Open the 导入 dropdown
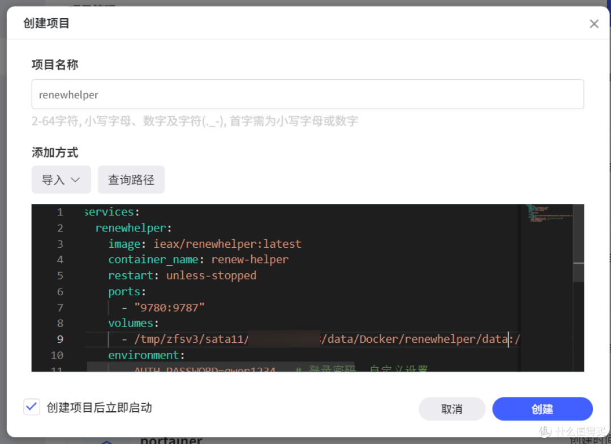611x444 pixels. [61, 179]
